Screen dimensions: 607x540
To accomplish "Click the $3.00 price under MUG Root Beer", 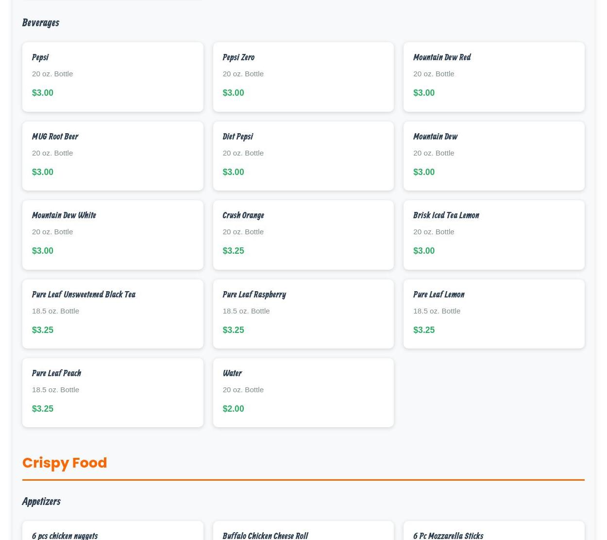I will click(x=43, y=172).
